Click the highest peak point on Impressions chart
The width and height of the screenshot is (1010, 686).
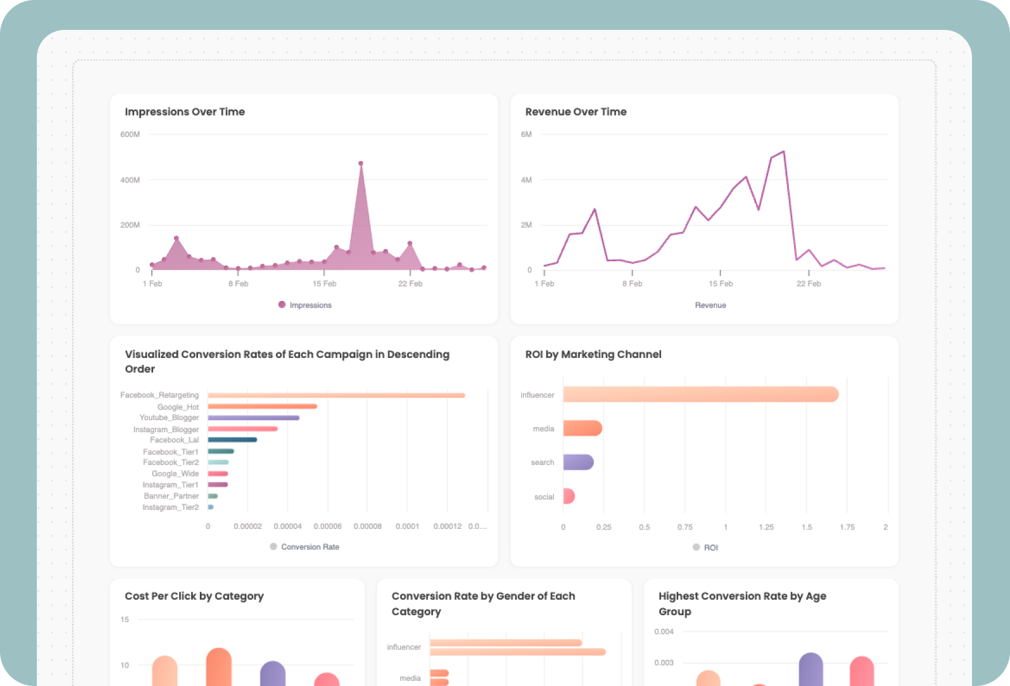[361, 163]
